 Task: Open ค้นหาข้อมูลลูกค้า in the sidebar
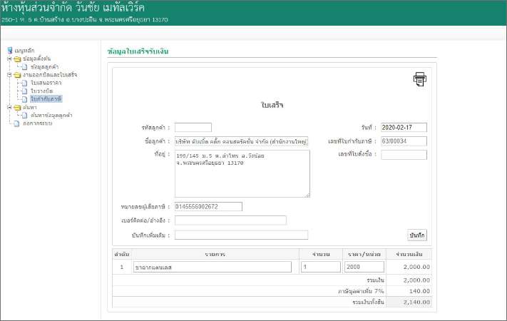[51, 115]
